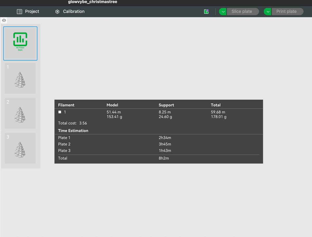The height and width of the screenshot is (237, 312).
Task: Select the Plate 1 time estimation row
Action: 159,138
